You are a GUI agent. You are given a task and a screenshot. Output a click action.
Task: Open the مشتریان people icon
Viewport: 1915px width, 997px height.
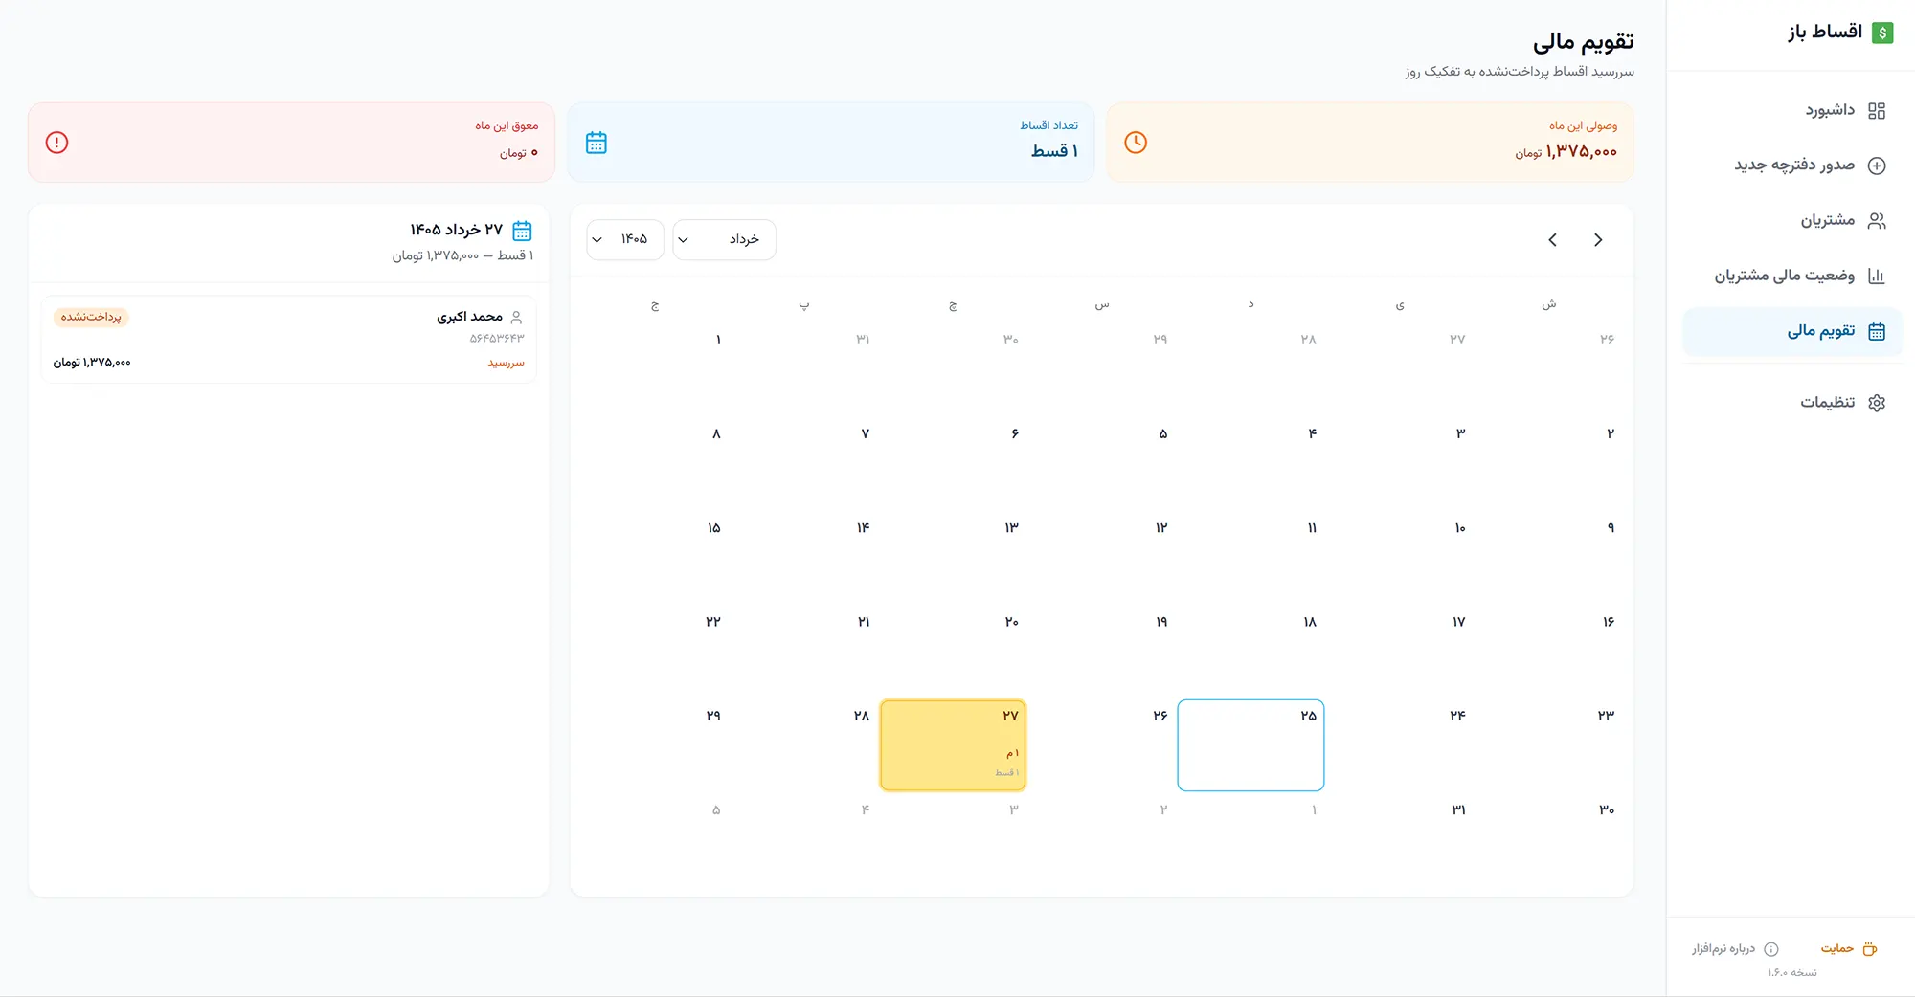click(1877, 221)
